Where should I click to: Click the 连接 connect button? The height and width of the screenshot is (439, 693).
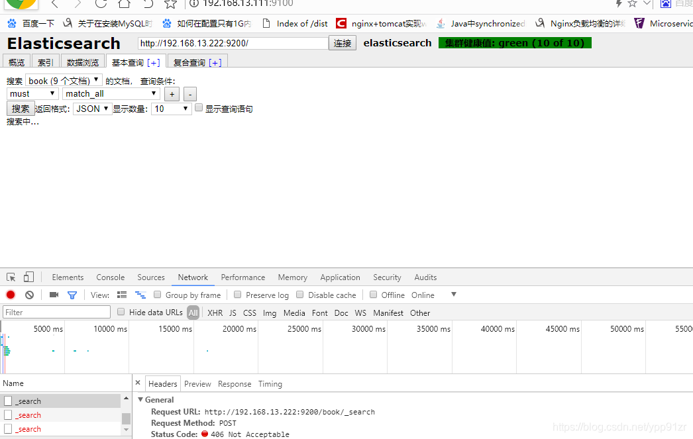pyautogui.click(x=343, y=43)
